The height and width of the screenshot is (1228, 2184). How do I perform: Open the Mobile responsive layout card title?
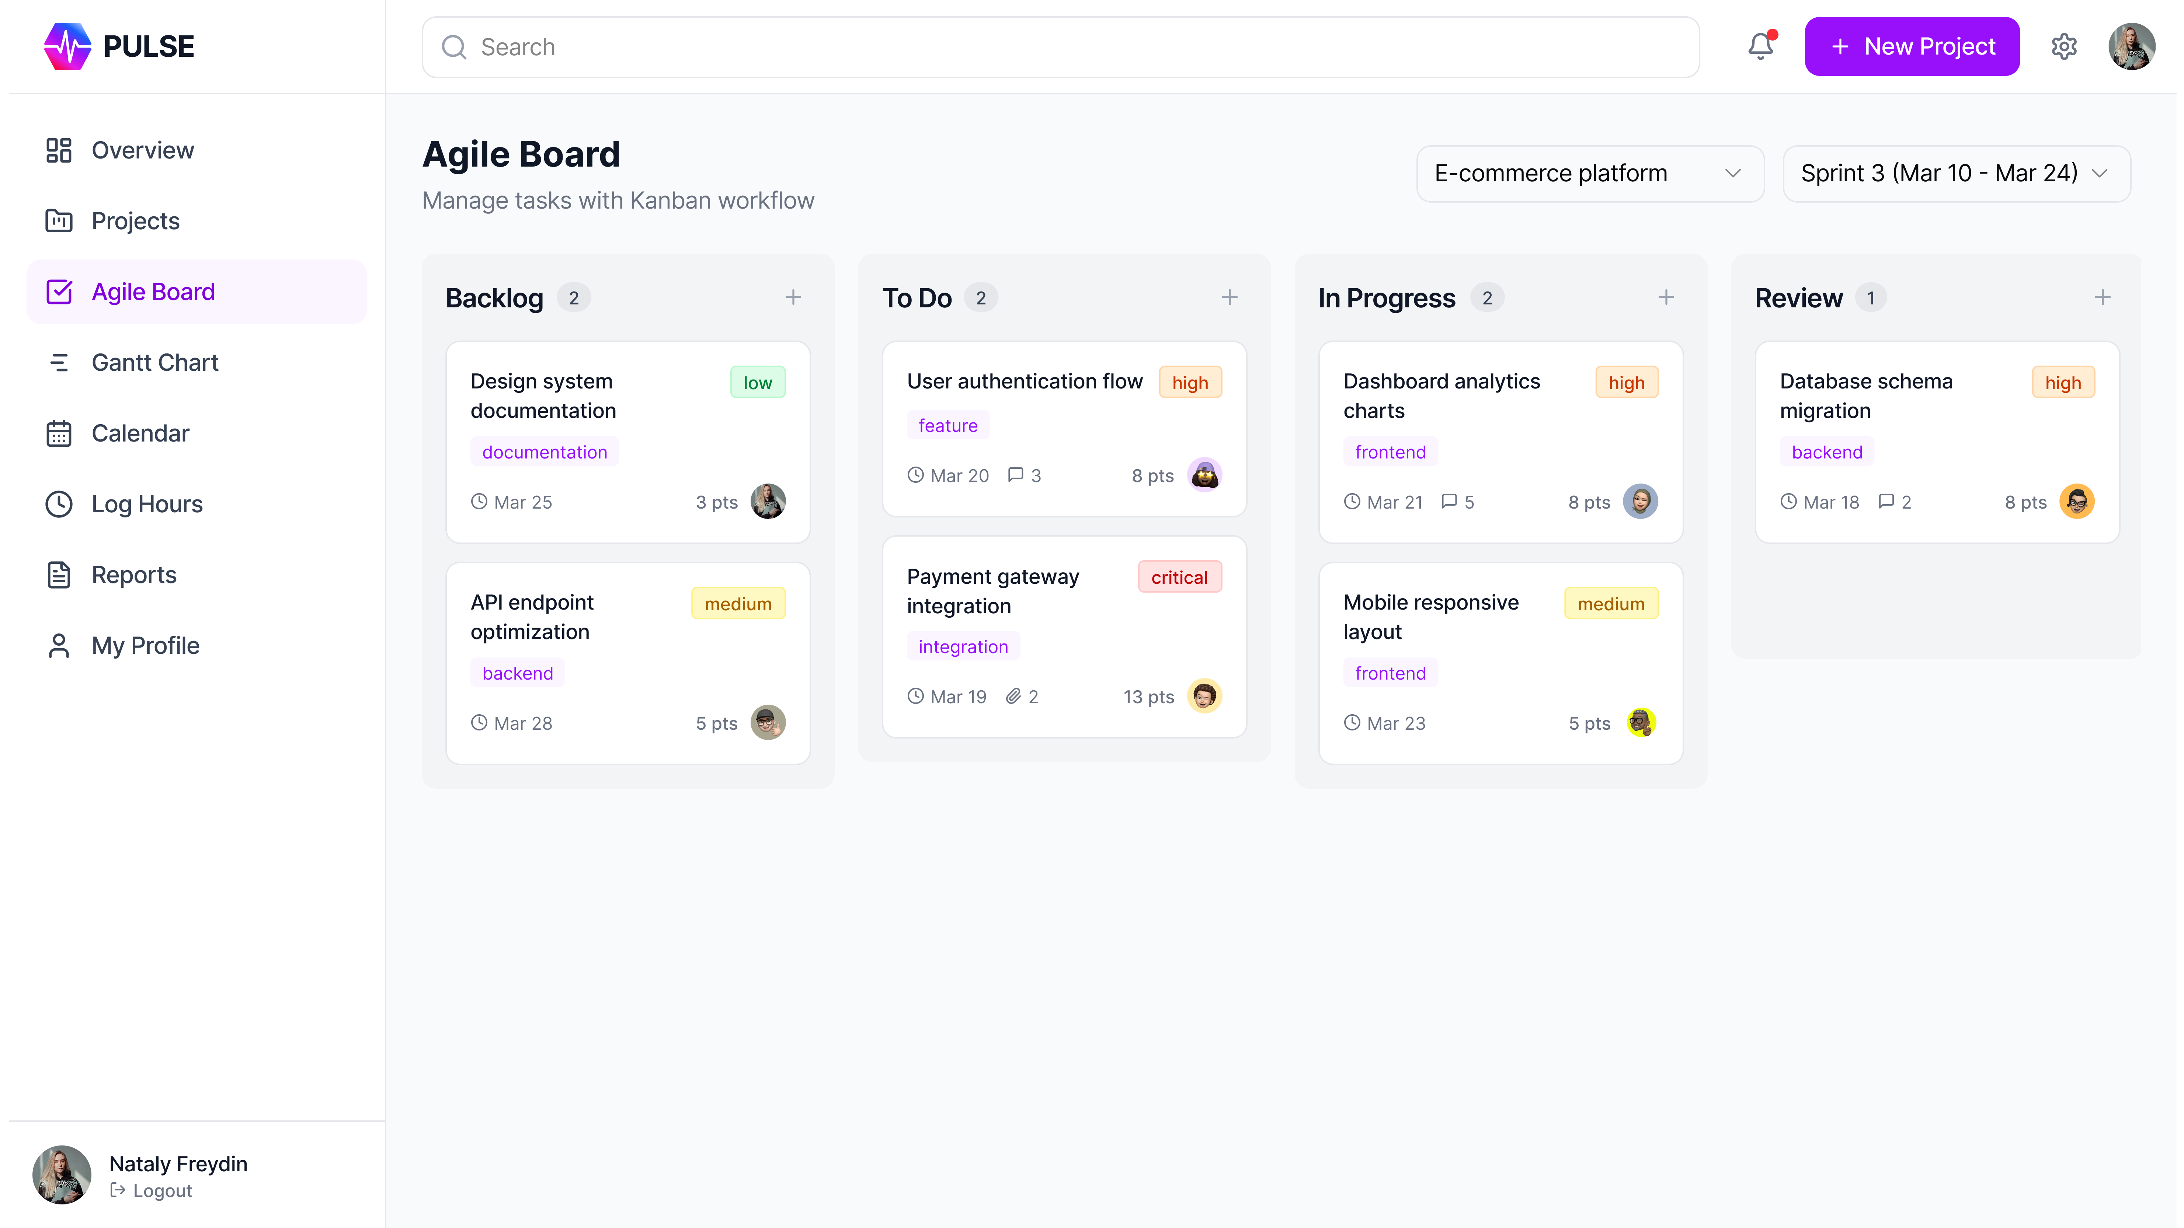click(x=1431, y=617)
